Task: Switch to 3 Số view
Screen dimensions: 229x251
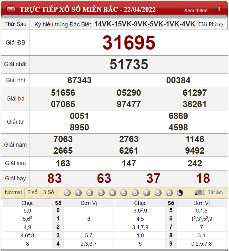Action: tap(48, 192)
